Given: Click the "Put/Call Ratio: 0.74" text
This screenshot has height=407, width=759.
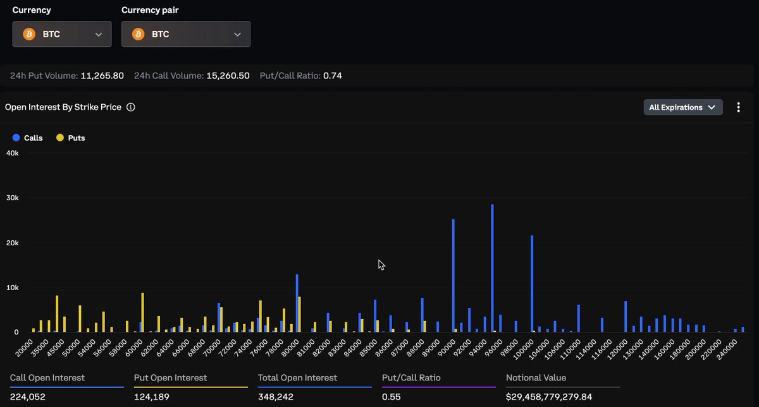Looking at the screenshot, I should click(x=301, y=76).
